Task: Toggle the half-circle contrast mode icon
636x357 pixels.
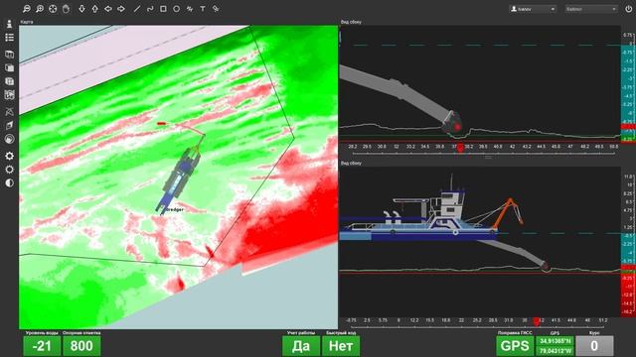Action: click(9, 182)
